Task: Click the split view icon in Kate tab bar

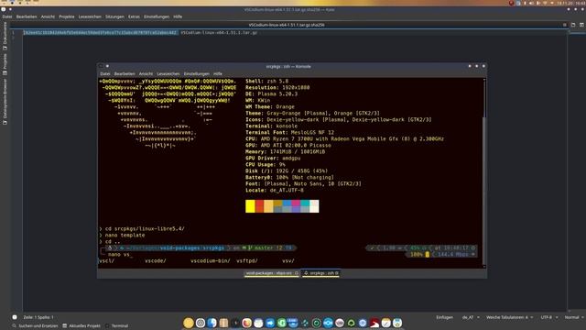Action: click(x=581, y=25)
